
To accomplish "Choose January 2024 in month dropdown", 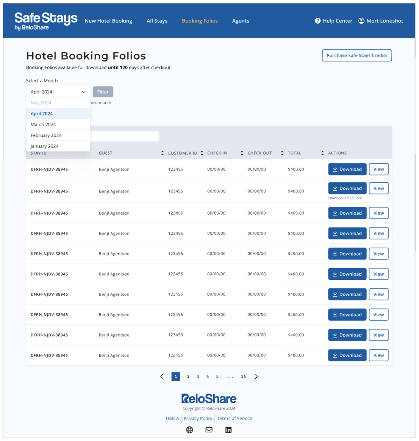I will click(44, 146).
